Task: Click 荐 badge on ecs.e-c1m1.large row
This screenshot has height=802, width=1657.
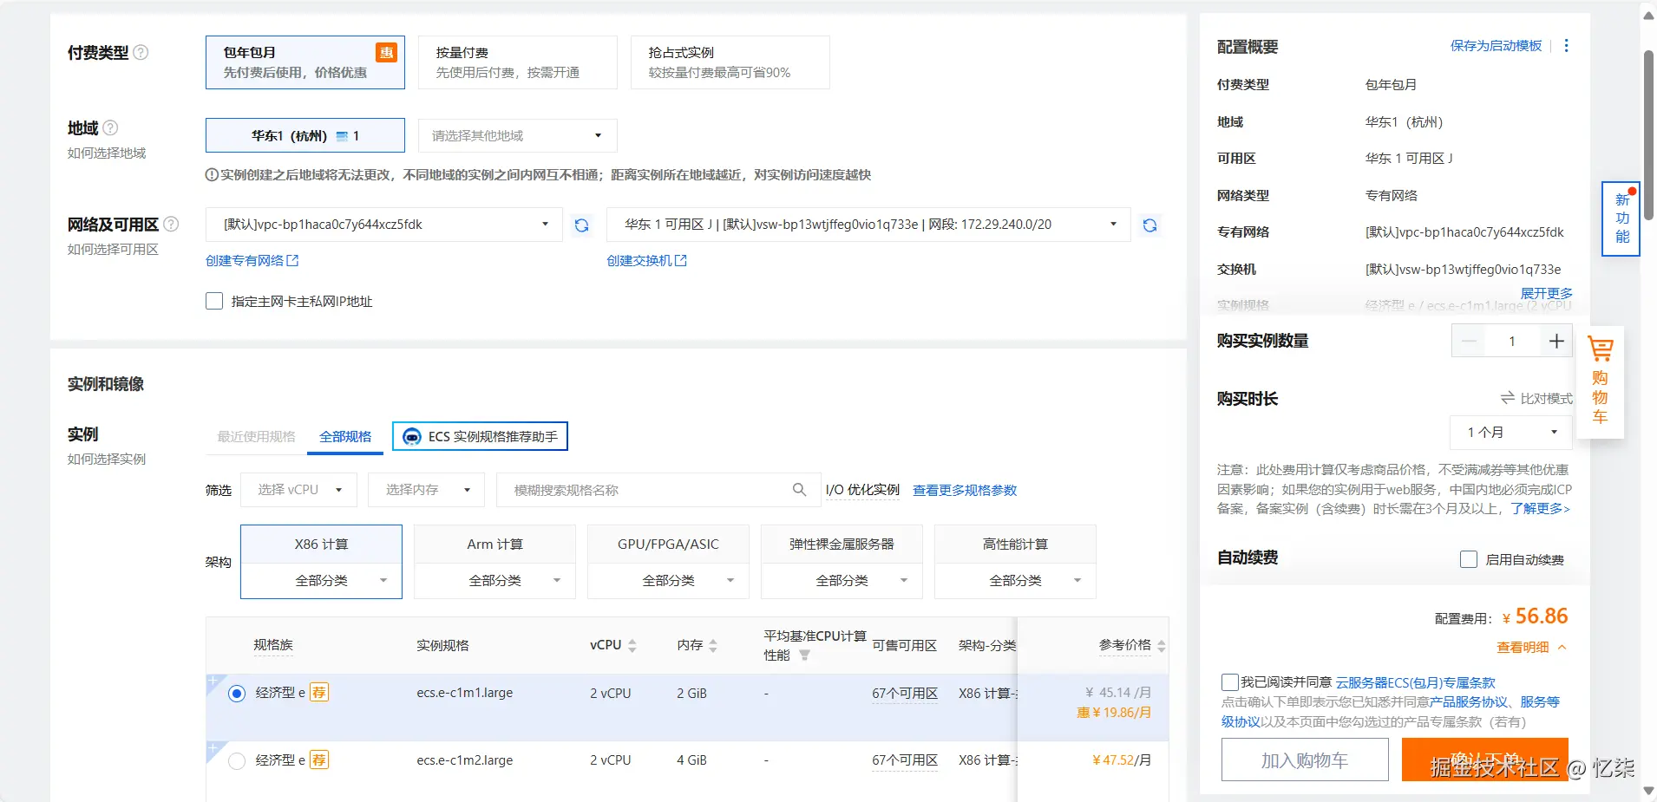Action: [x=319, y=693]
